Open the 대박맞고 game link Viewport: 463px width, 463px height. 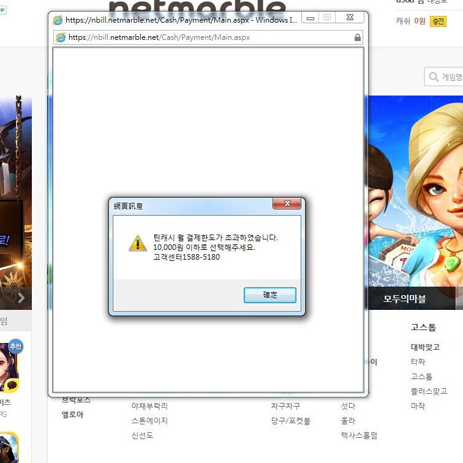[x=425, y=347]
